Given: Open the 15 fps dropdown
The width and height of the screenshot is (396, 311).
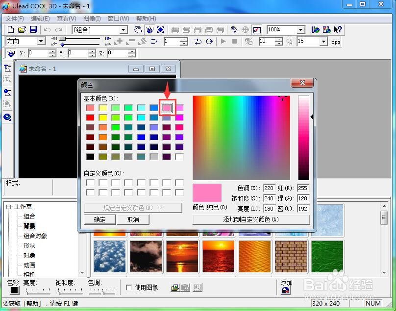Looking at the screenshot, I should click(323, 42).
